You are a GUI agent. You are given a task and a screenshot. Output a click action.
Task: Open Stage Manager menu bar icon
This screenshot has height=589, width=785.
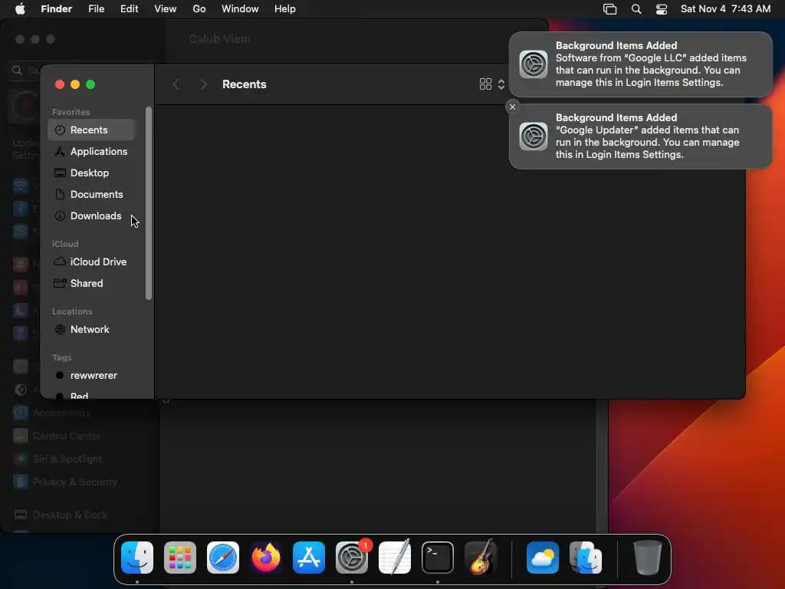pos(609,9)
